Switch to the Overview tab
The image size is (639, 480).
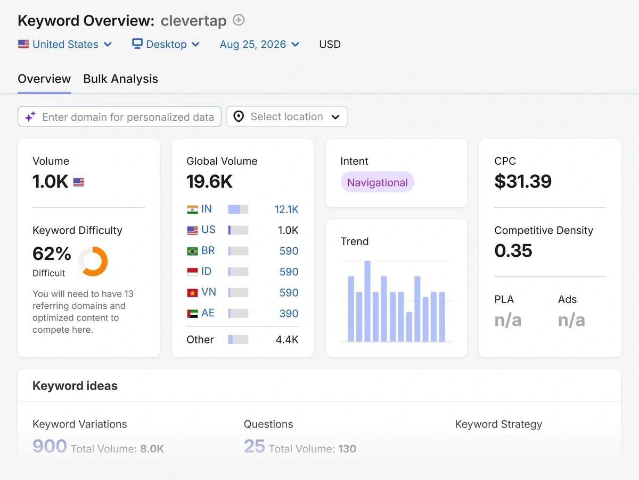(44, 79)
